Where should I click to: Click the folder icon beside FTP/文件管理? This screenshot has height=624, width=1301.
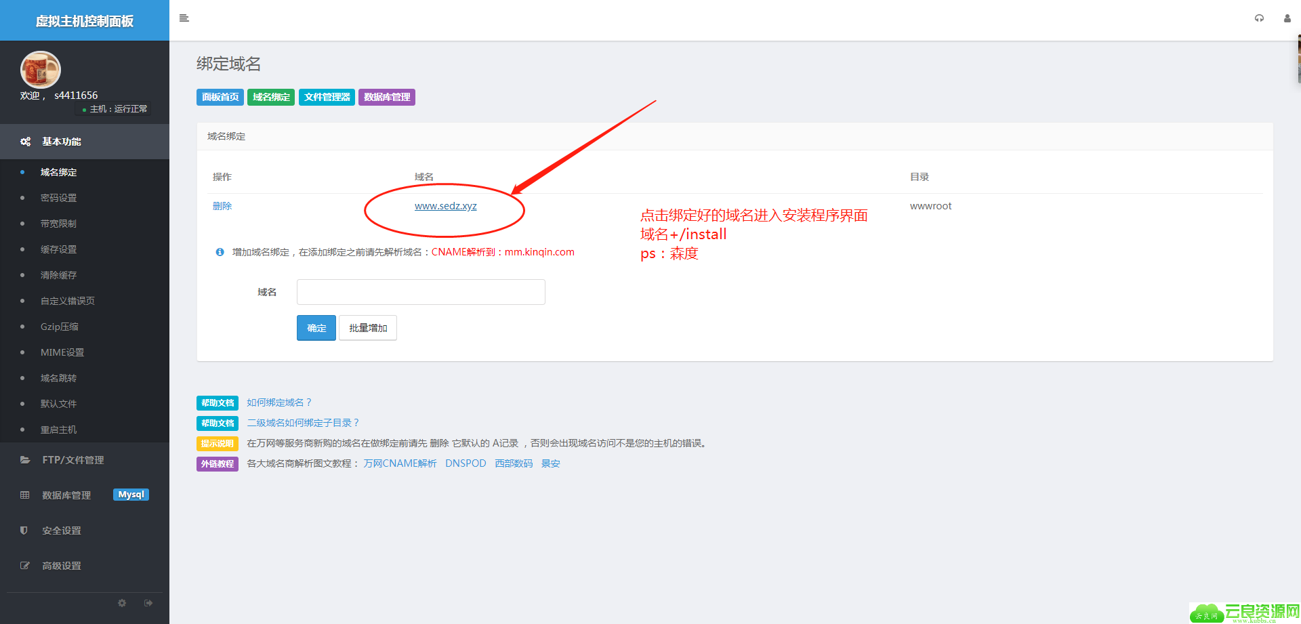(25, 460)
